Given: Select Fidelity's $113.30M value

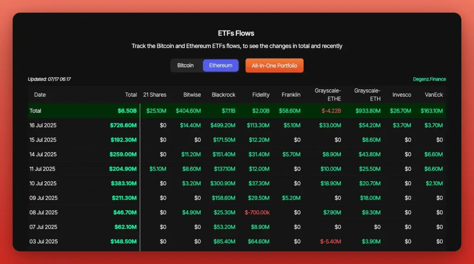Looking at the screenshot, I should 258,125.
